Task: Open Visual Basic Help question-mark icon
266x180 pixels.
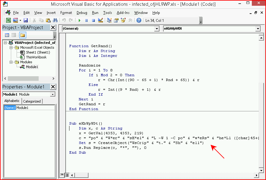Action: [x=139, y=20]
